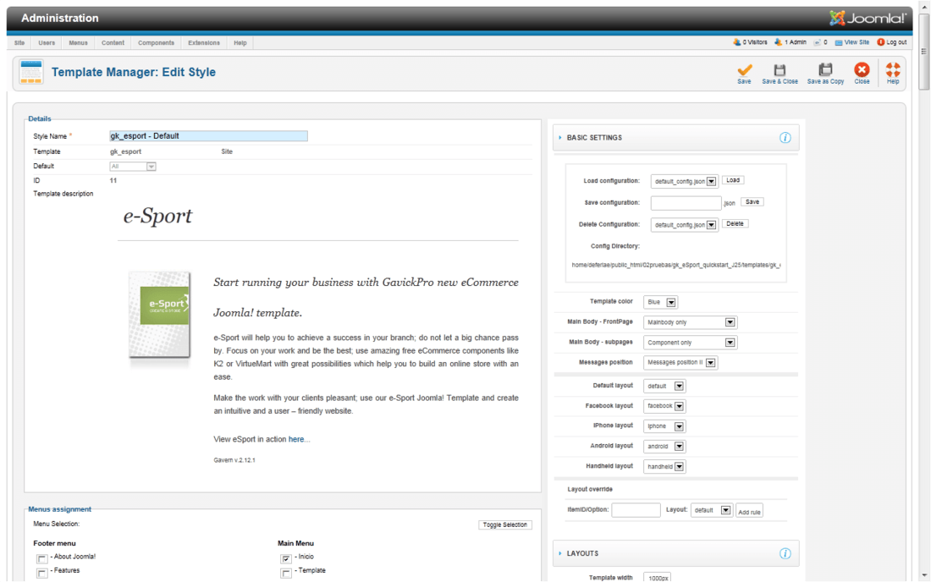This screenshot has width=931, height=582.
Task: Open Basic Settings info icon
Action: tap(785, 138)
